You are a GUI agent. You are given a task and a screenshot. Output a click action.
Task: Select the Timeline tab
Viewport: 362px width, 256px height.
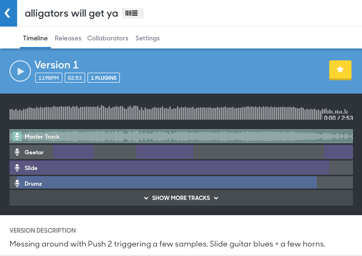coord(35,38)
